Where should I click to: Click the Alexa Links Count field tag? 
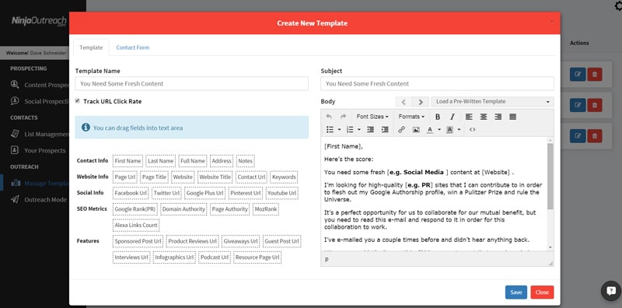click(x=136, y=225)
